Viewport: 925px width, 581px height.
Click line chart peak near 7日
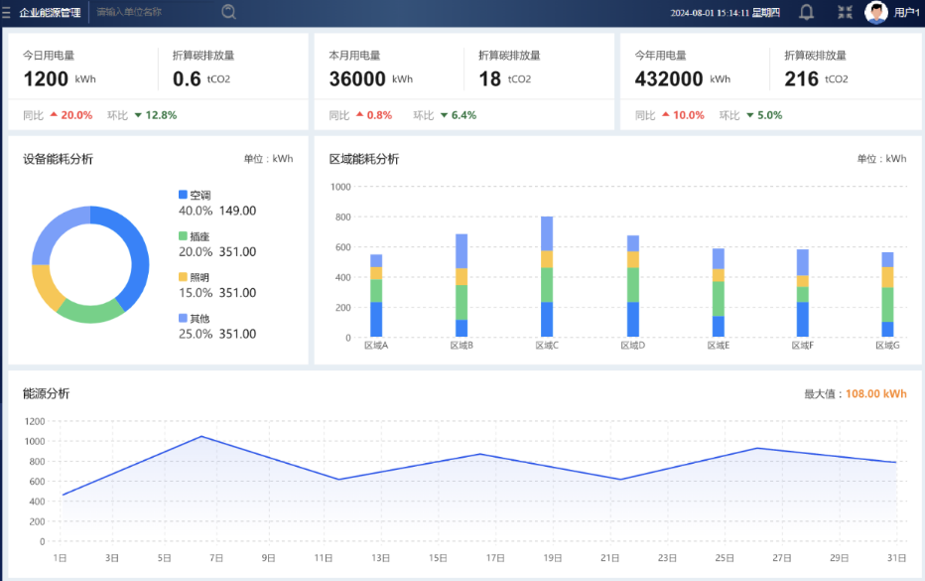(x=201, y=436)
